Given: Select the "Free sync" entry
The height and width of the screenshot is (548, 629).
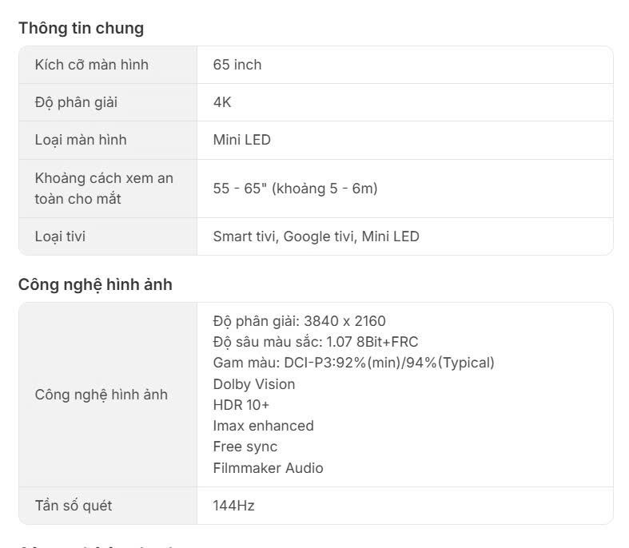Looking at the screenshot, I should pos(245,447).
